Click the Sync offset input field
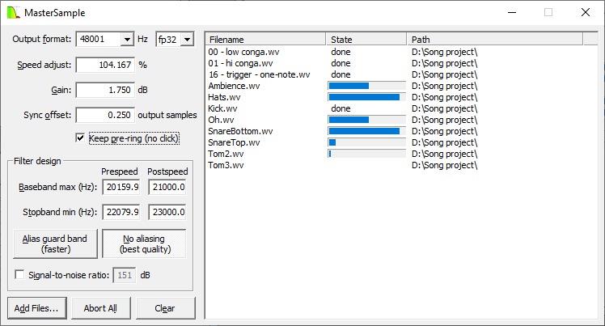Screen dimensions: 605x326 coord(105,115)
